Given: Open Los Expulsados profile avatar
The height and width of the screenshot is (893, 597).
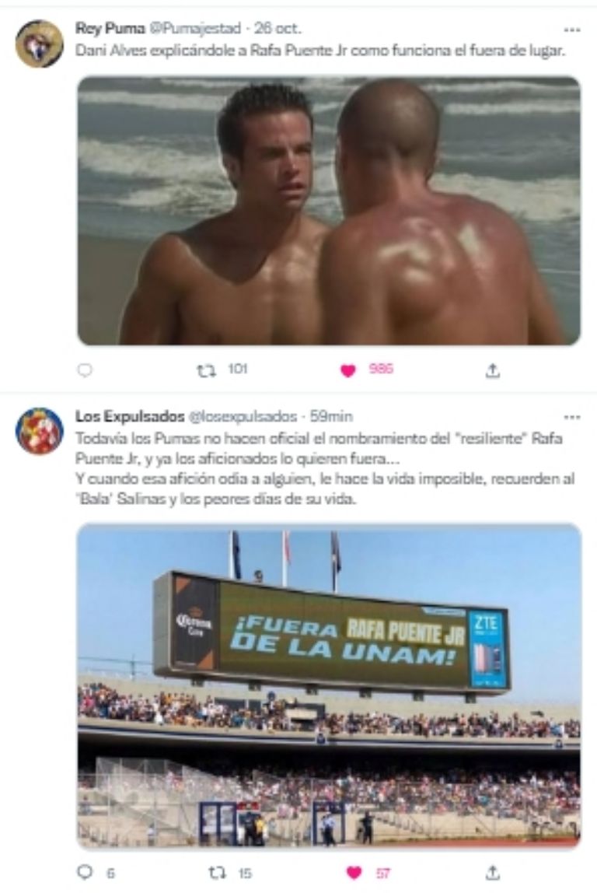Looking at the screenshot, I should click(40, 431).
